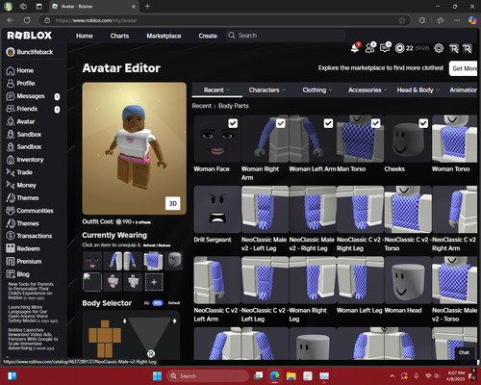Click the orange body figure in Body Selector
The height and width of the screenshot is (385, 481).
click(105, 339)
